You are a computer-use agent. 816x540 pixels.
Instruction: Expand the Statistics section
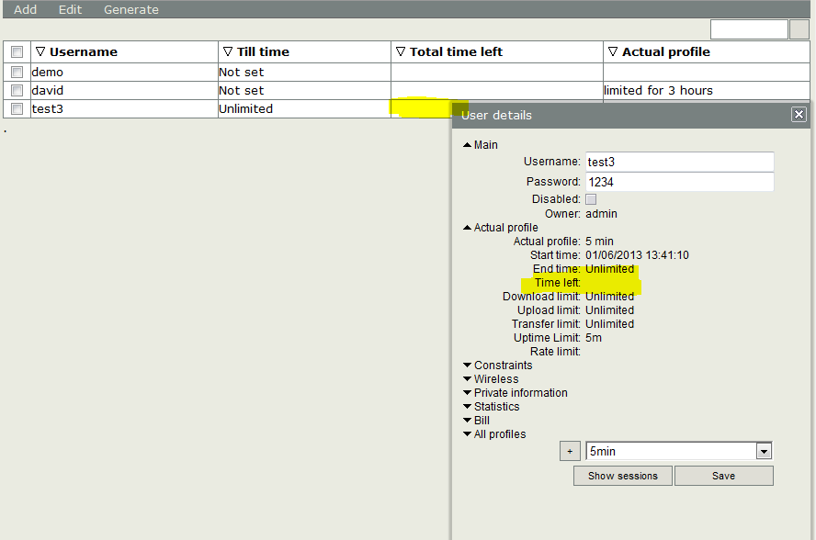pyautogui.click(x=492, y=406)
